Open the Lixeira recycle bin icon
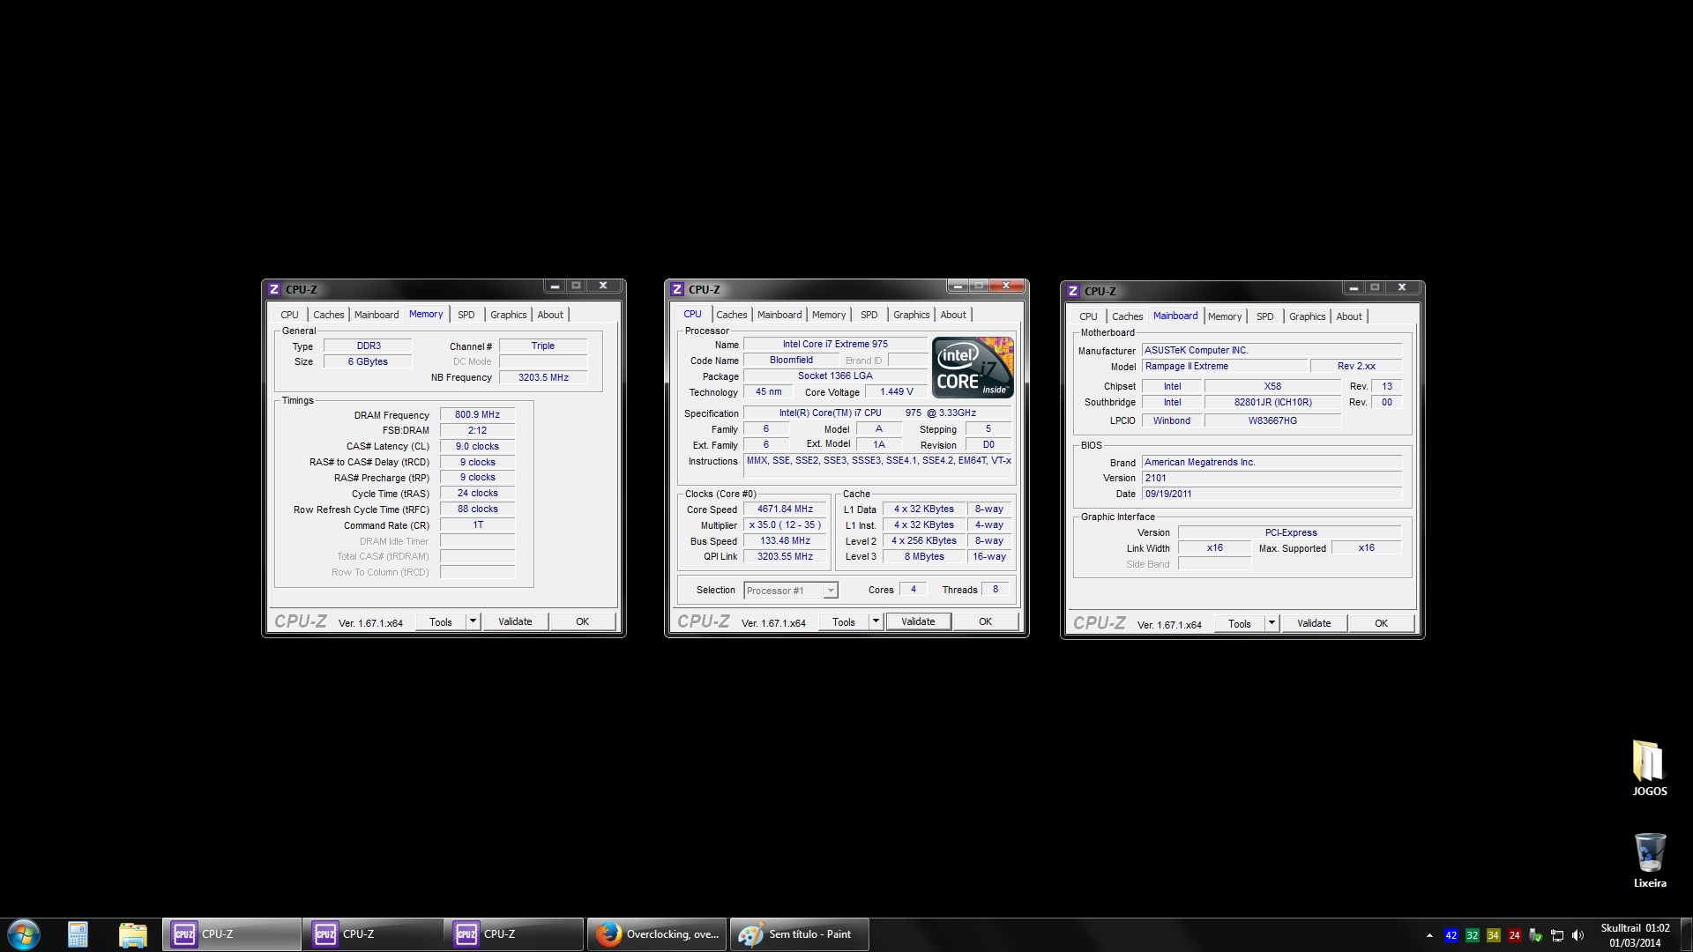1693x952 pixels. click(x=1650, y=860)
